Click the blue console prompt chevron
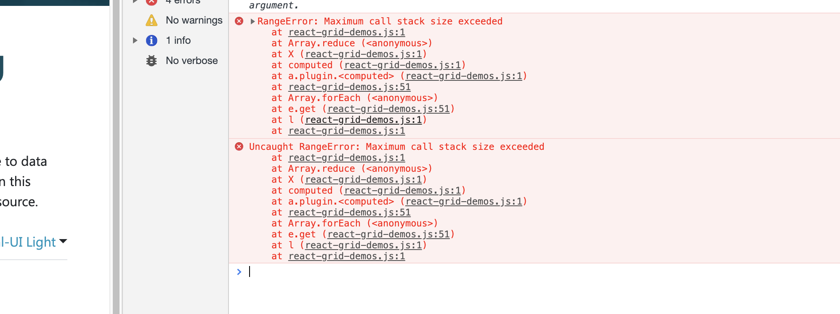The image size is (840, 314). point(239,271)
